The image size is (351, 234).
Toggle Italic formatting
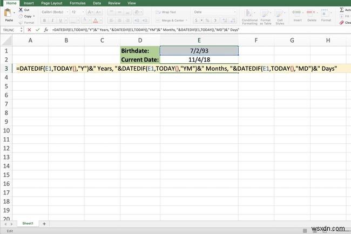coord(52,21)
